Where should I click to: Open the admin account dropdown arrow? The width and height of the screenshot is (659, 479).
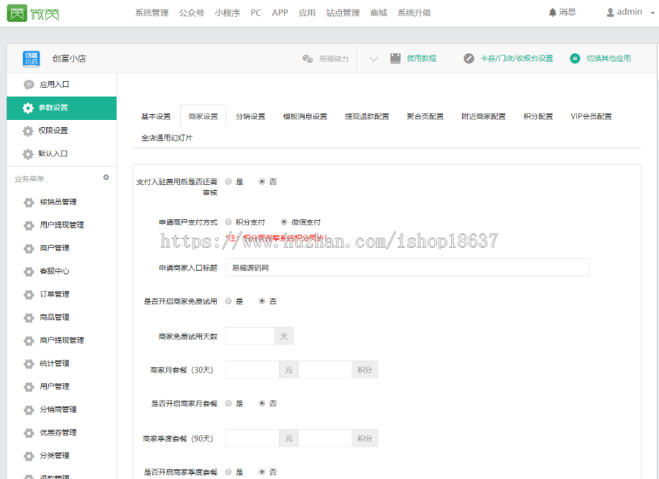coord(652,13)
